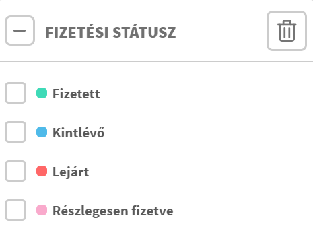Click the red Lejárt color dot
The image size is (313, 245).
tap(42, 171)
